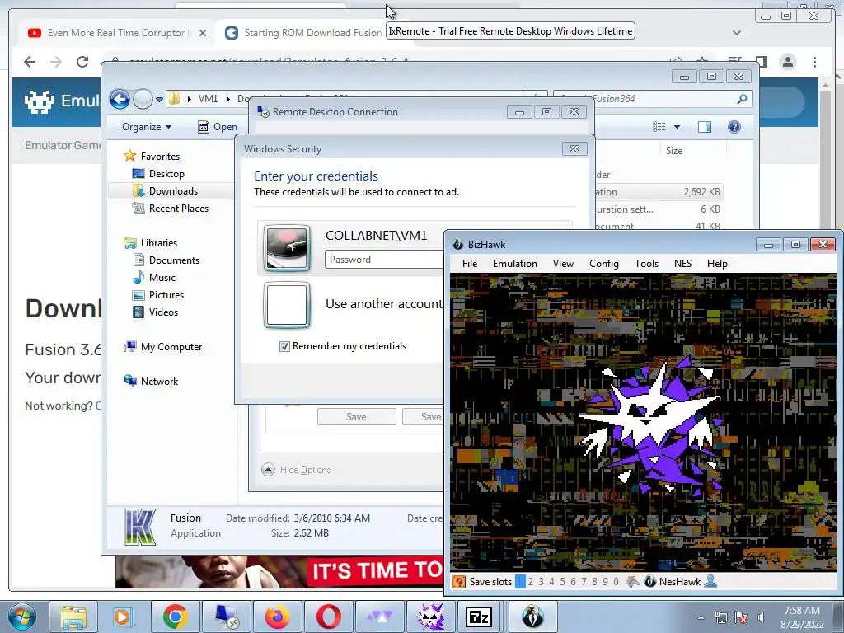The height and width of the screenshot is (633, 844).
Task: Select Downloads in Explorer Favorites
Action: click(171, 191)
